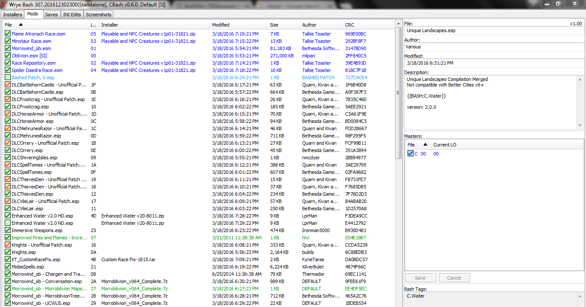Toggle Enhanced Water v2.0 HD.esp checkbox
Viewport: 586px width, 307px height.
[x=8, y=216]
